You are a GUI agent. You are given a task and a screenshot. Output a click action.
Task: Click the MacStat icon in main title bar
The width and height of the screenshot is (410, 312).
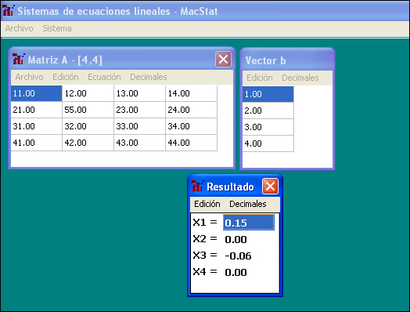[9, 10]
